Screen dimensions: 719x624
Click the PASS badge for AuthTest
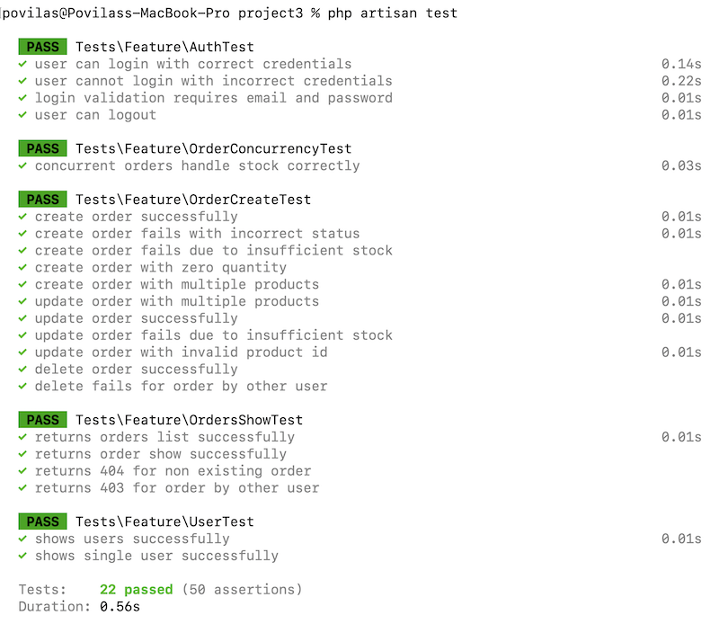42,47
